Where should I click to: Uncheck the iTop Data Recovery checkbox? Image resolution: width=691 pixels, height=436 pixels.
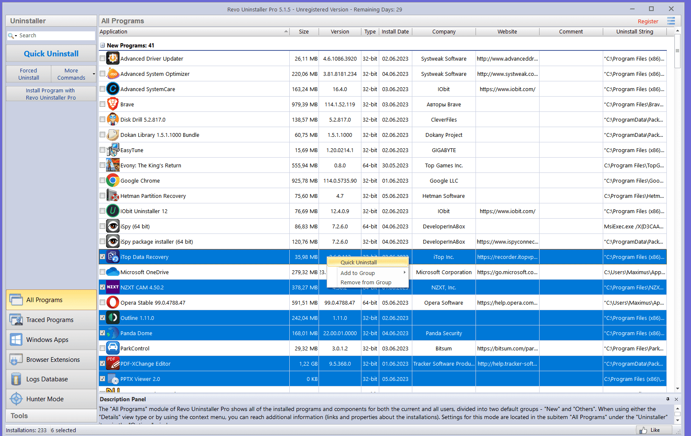tap(102, 257)
